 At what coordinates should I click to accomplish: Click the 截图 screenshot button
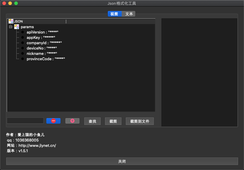[x=113, y=121]
